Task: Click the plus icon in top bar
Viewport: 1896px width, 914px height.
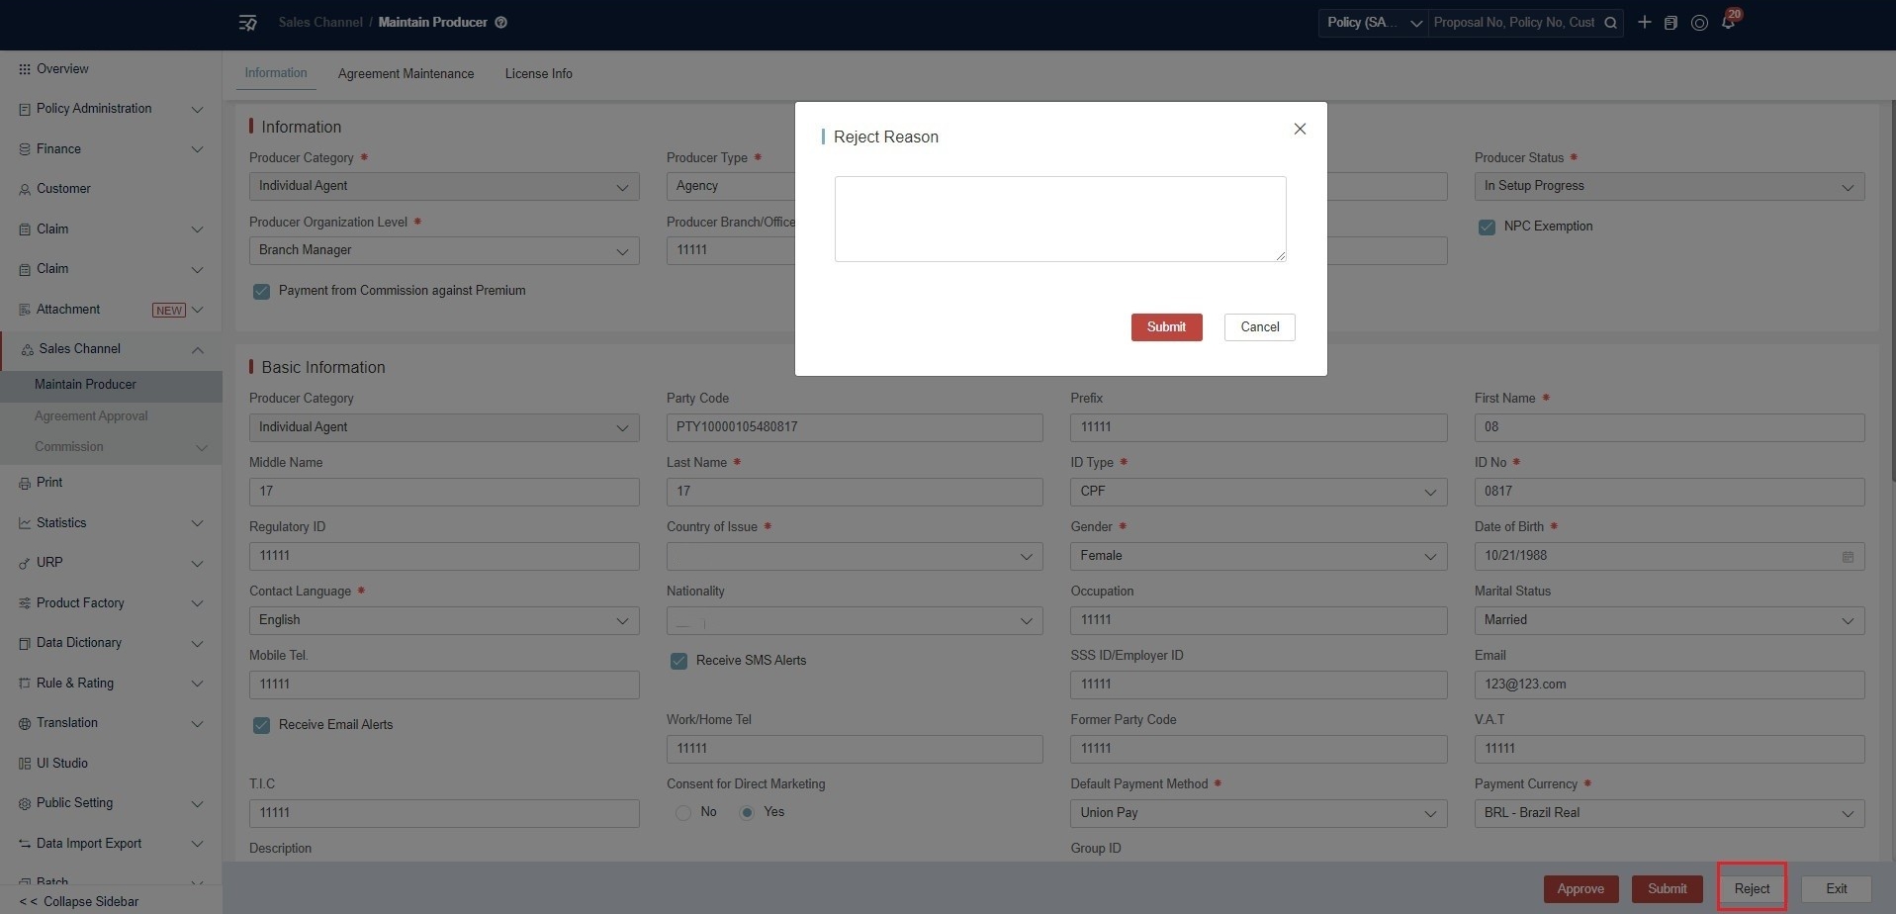Action: (1644, 22)
